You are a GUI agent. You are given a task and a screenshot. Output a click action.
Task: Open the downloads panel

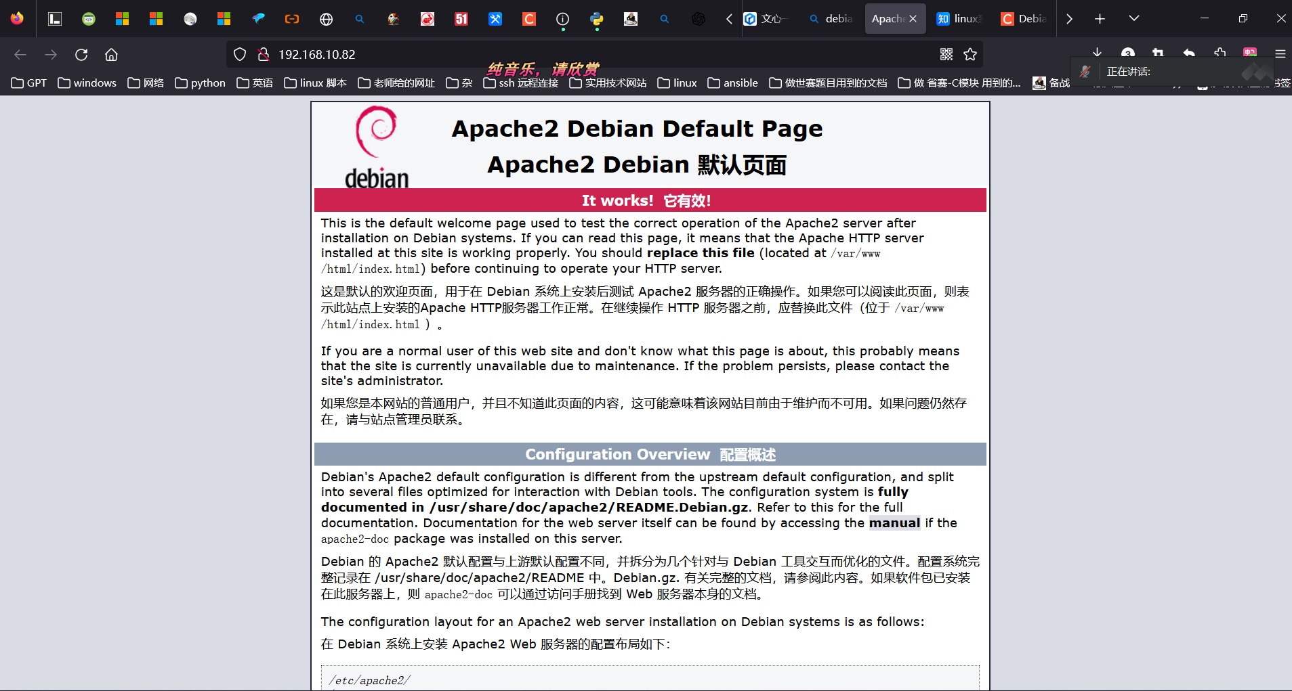[x=1097, y=52]
